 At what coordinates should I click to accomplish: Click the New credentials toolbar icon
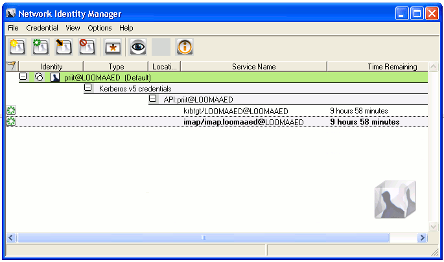point(18,47)
